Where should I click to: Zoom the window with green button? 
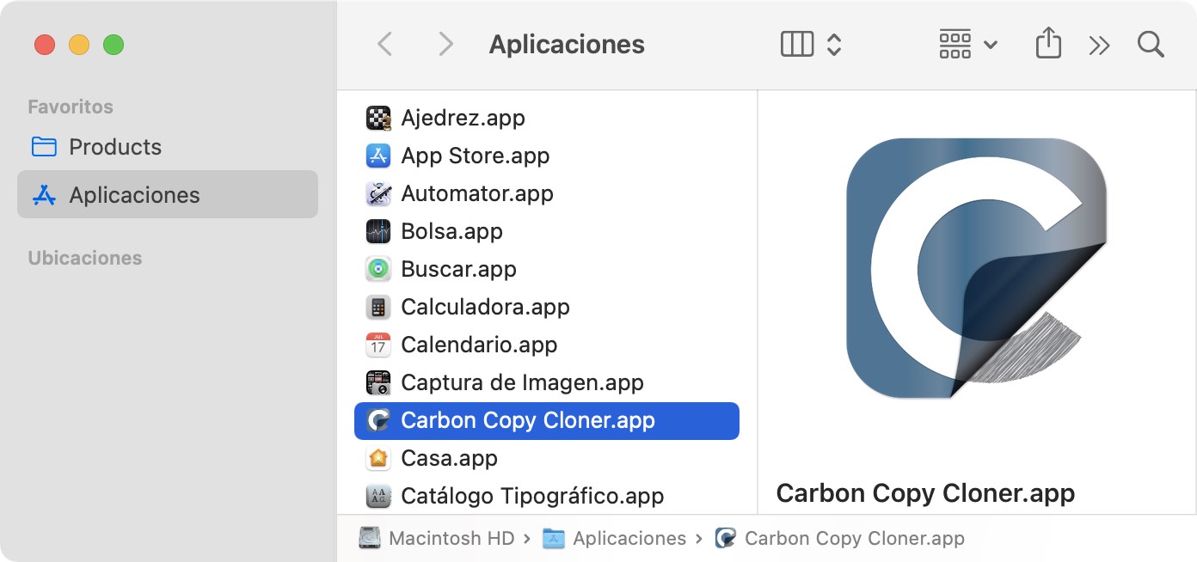point(114,45)
